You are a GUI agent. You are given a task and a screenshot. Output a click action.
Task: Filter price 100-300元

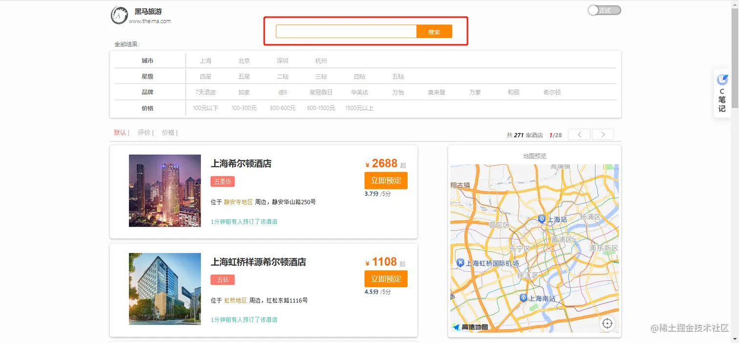(244, 108)
